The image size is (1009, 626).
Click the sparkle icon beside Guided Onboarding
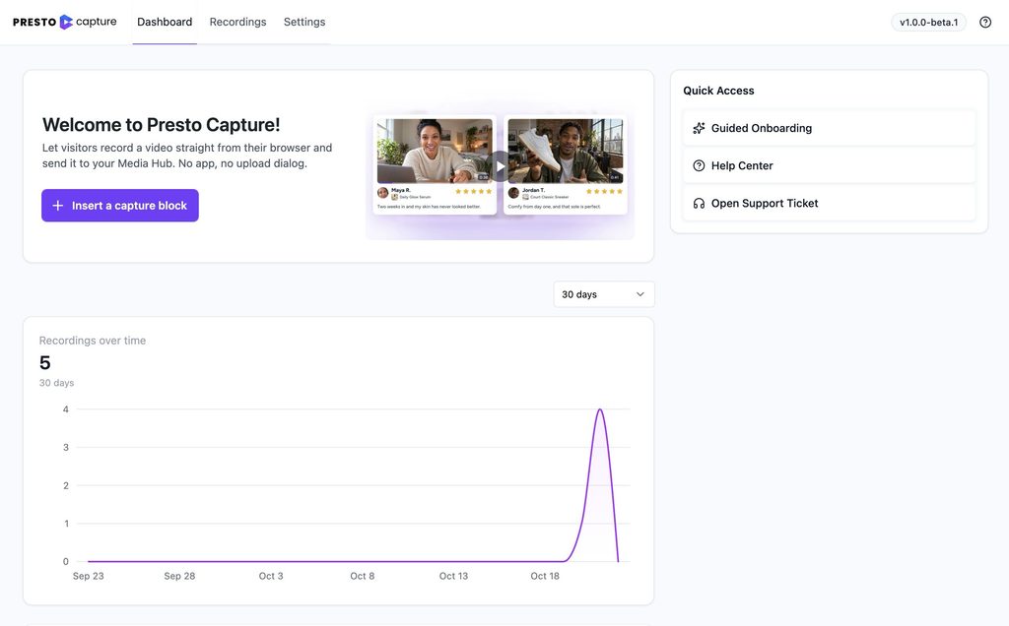(x=699, y=128)
